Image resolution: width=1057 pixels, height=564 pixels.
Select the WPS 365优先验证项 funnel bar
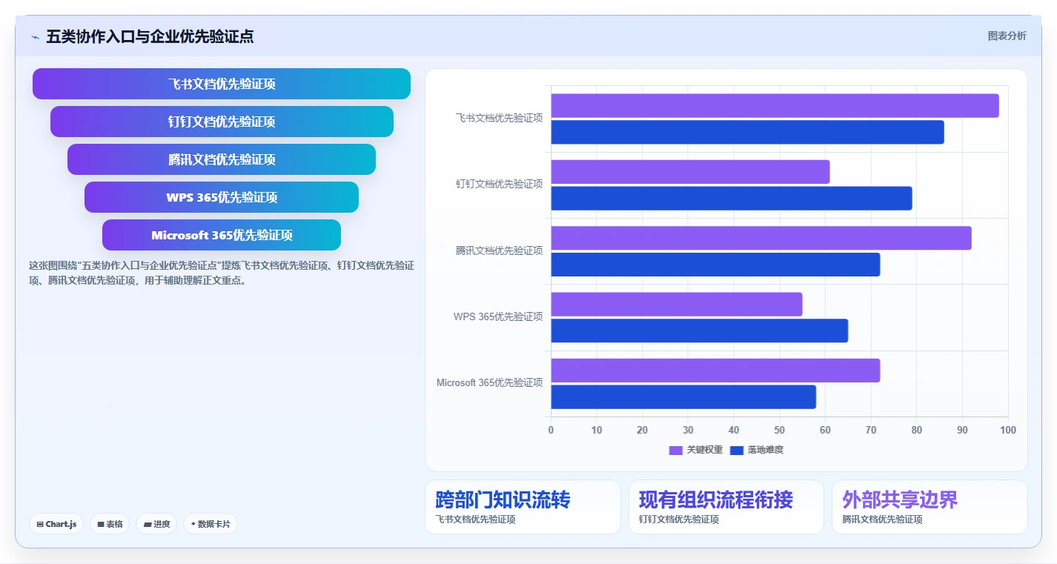(222, 197)
